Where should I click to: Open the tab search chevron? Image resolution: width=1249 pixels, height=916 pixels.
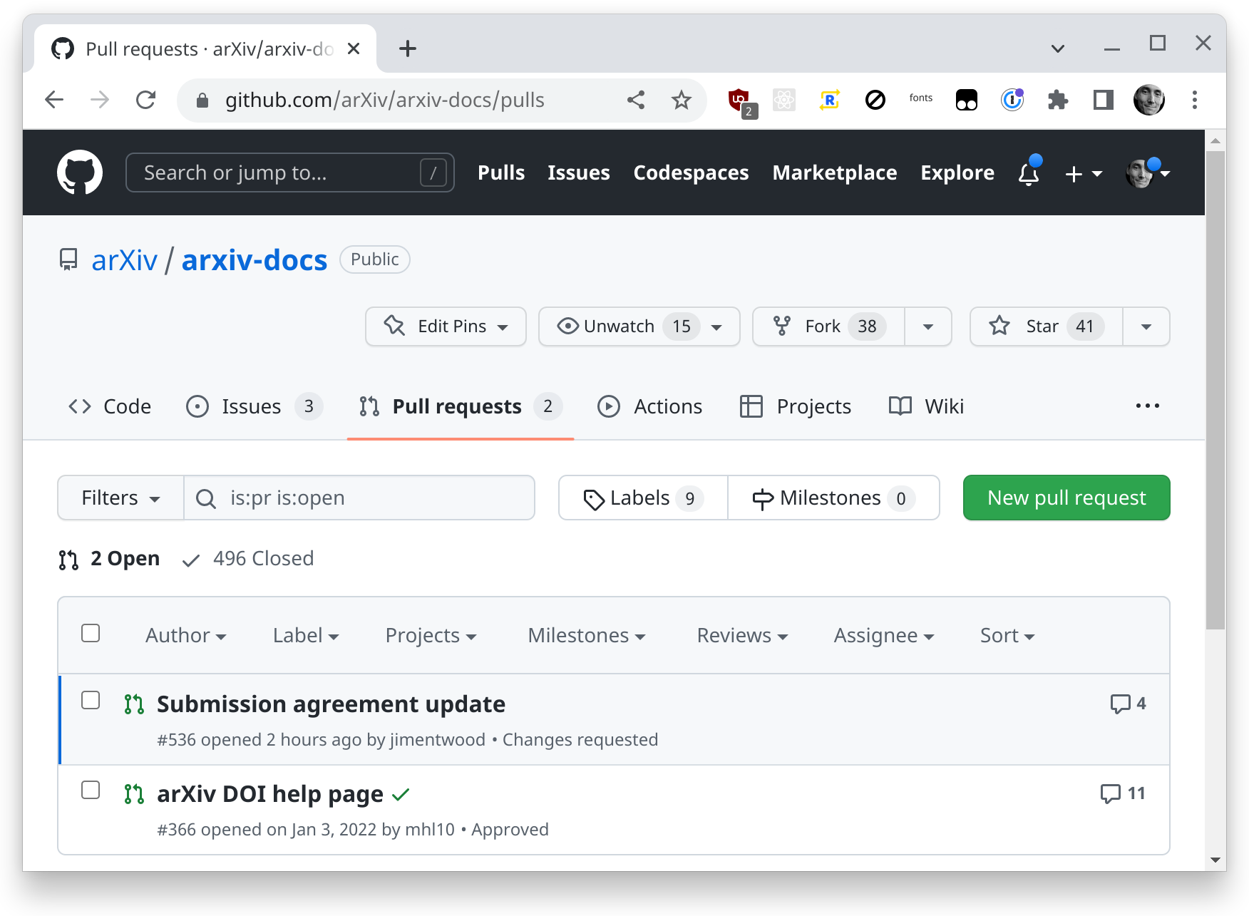(x=1058, y=48)
